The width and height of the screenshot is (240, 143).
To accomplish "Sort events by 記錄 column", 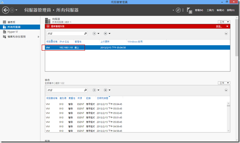I will point(88,98).
